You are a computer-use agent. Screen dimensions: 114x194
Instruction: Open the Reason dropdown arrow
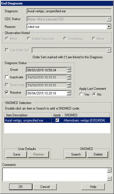(x=109, y=26)
